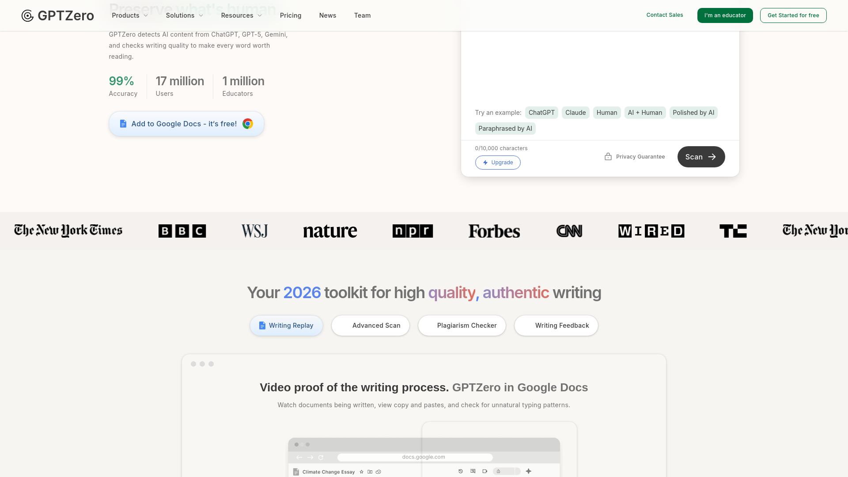Expand the Products dropdown menu
This screenshot has width=848, height=477.
coord(130,15)
